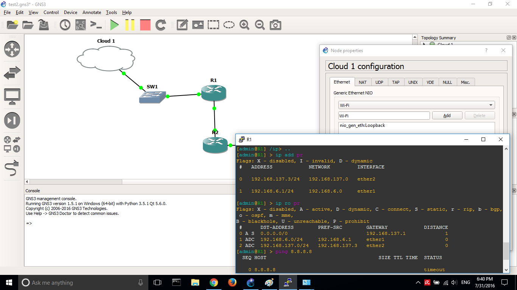Start all devices with green play

pos(114,25)
